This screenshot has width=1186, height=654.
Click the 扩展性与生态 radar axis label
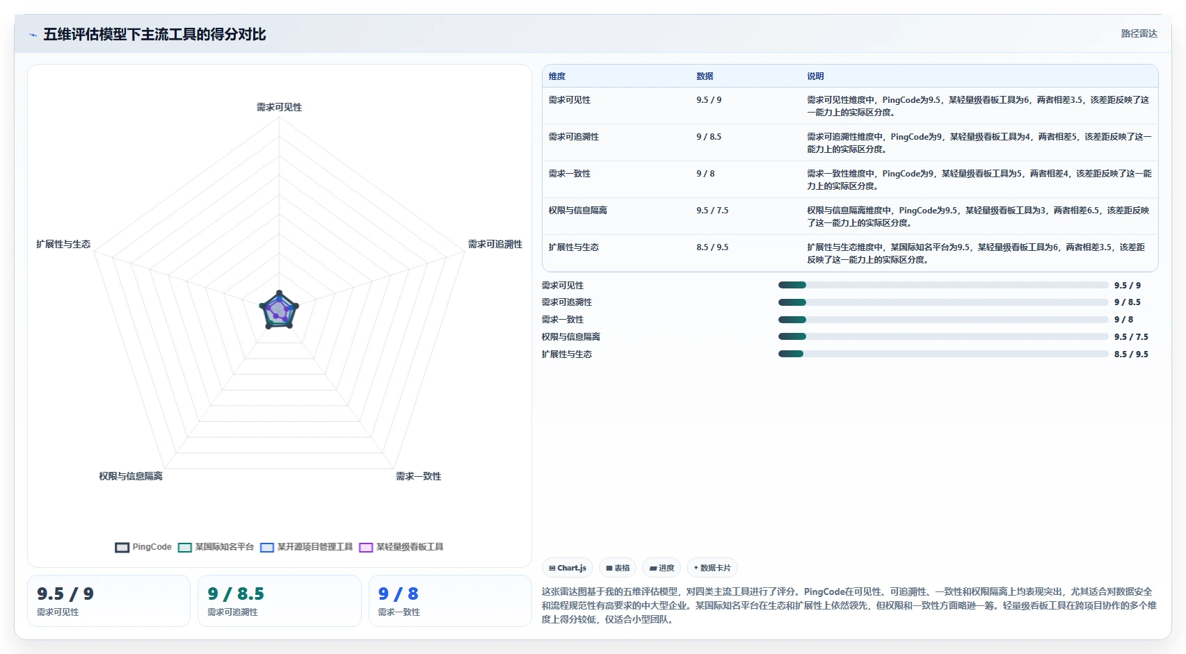coord(63,244)
